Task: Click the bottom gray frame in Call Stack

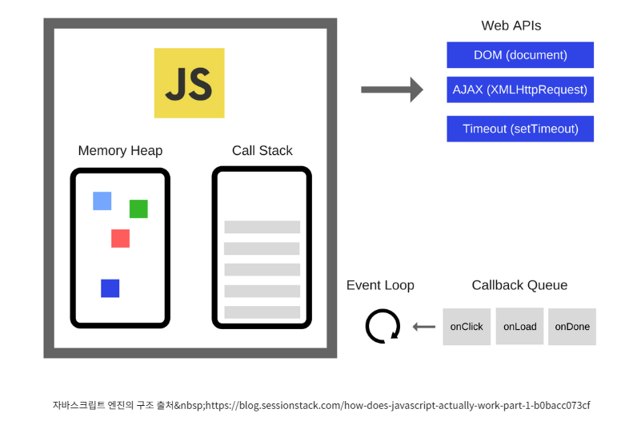Action: (262, 312)
